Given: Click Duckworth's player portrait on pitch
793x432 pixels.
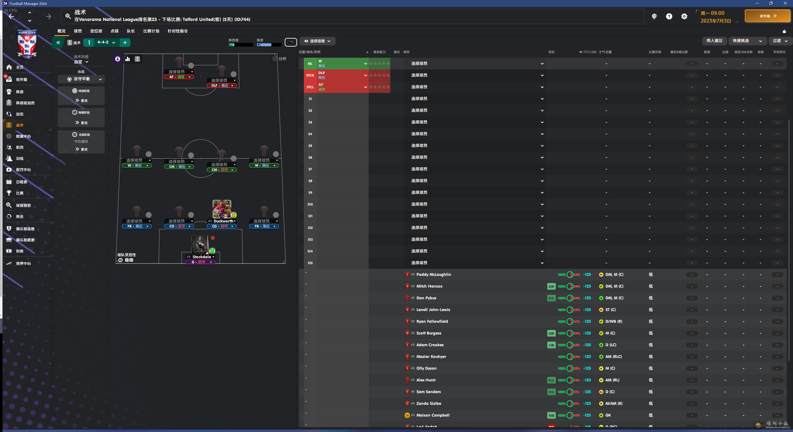Looking at the screenshot, I should (x=222, y=209).
